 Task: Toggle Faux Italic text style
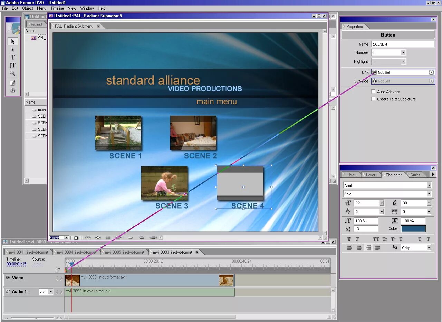(x=357, y=239)
